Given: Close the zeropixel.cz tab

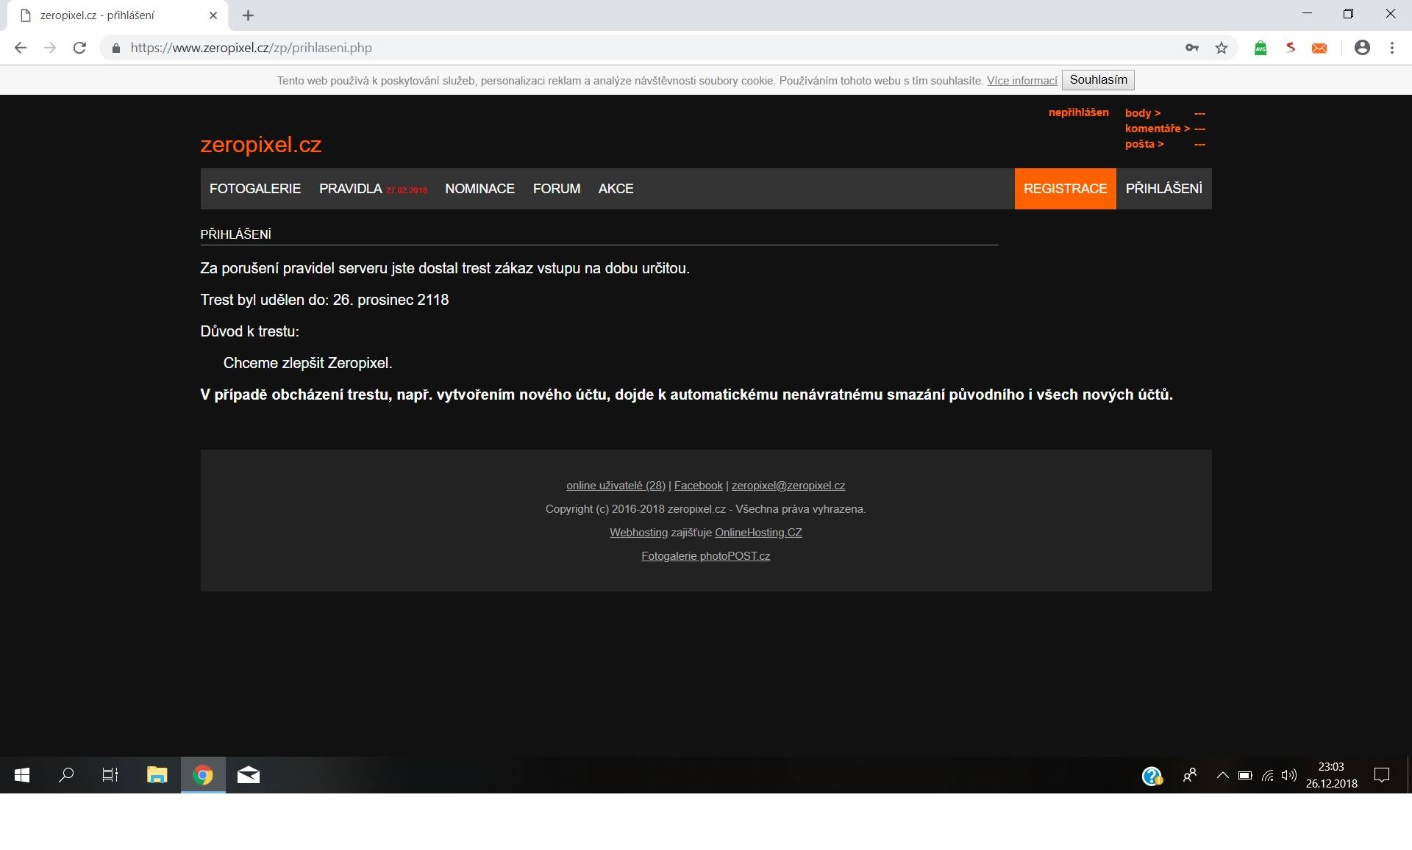Looking at the screenshot, I should point(213,15).
